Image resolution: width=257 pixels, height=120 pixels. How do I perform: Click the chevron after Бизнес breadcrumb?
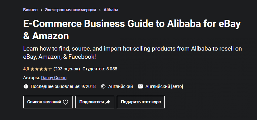(x=41, y=10)
